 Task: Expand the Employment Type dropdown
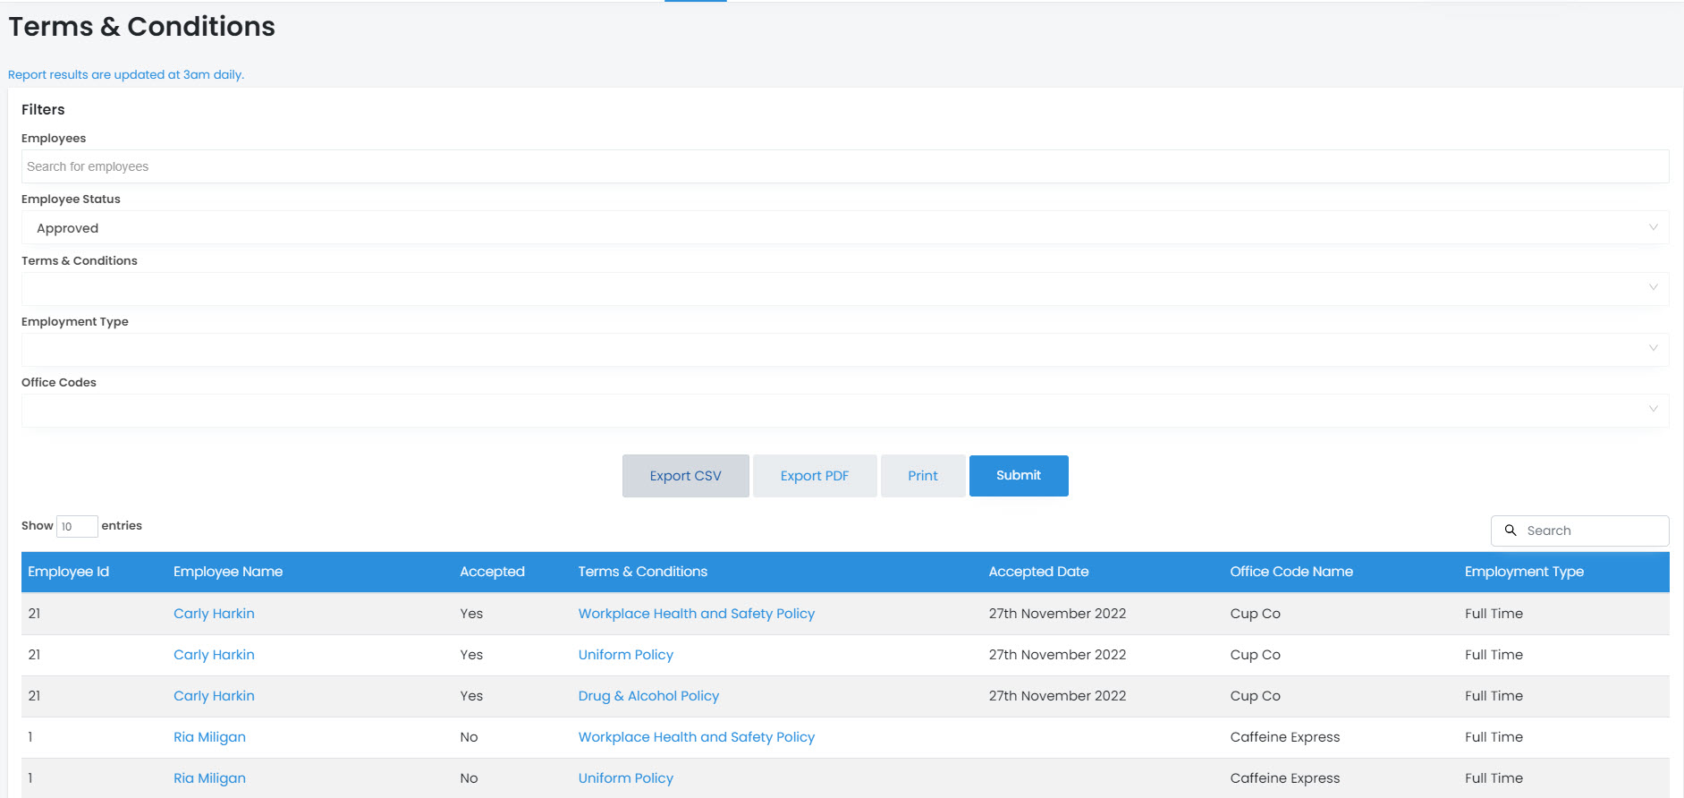point(844,350)
